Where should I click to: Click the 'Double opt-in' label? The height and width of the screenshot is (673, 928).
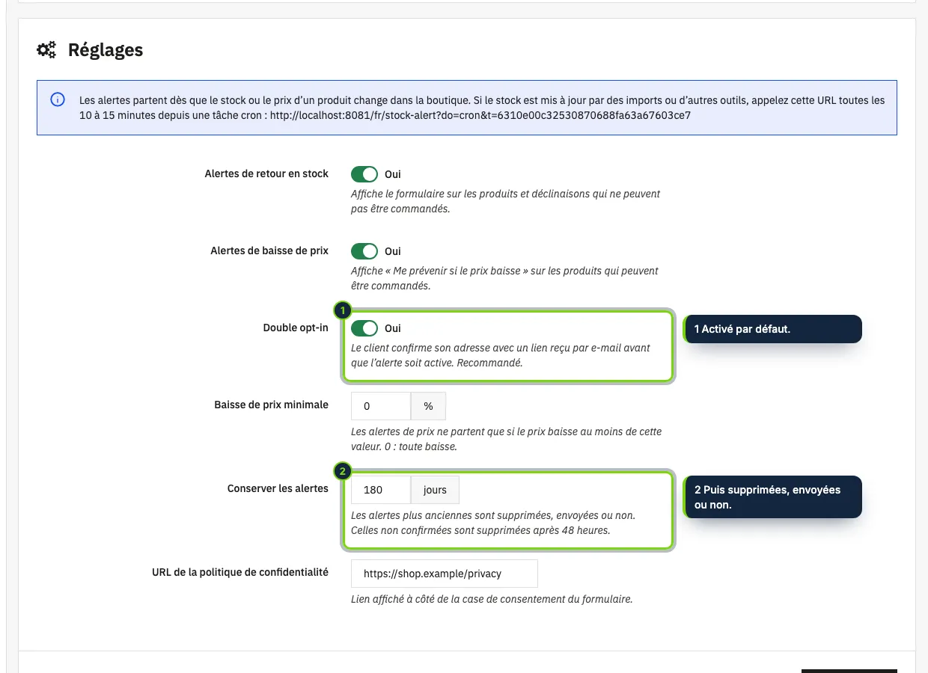click(296, 328)
